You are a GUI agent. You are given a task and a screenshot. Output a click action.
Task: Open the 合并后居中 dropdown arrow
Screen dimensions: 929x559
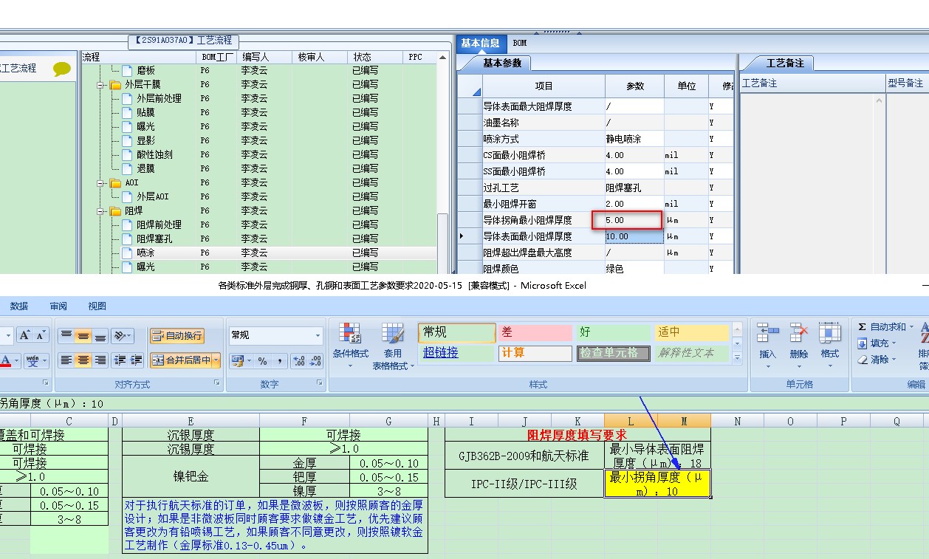(216, 360)
